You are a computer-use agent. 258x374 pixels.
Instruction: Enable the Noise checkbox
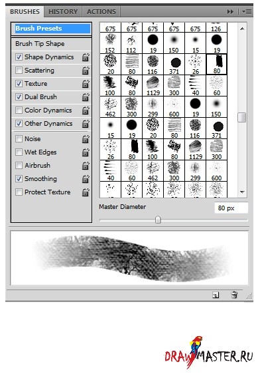[x=19, y=139]
